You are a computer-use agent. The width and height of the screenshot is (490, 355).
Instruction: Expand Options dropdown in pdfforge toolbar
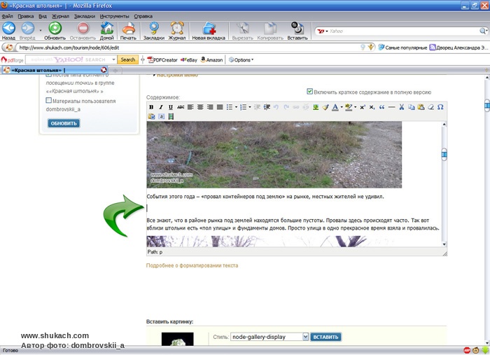pyautogui.click(x=241, y=60)
